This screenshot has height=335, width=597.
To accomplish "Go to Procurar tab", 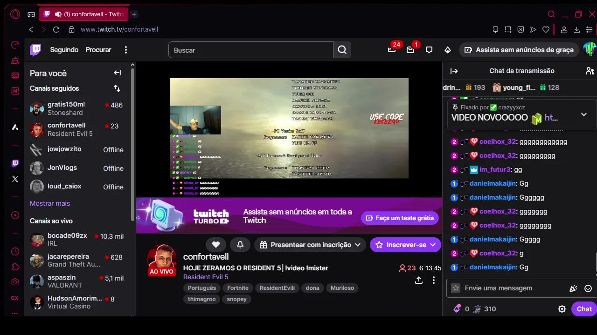I will coord(98,50).
